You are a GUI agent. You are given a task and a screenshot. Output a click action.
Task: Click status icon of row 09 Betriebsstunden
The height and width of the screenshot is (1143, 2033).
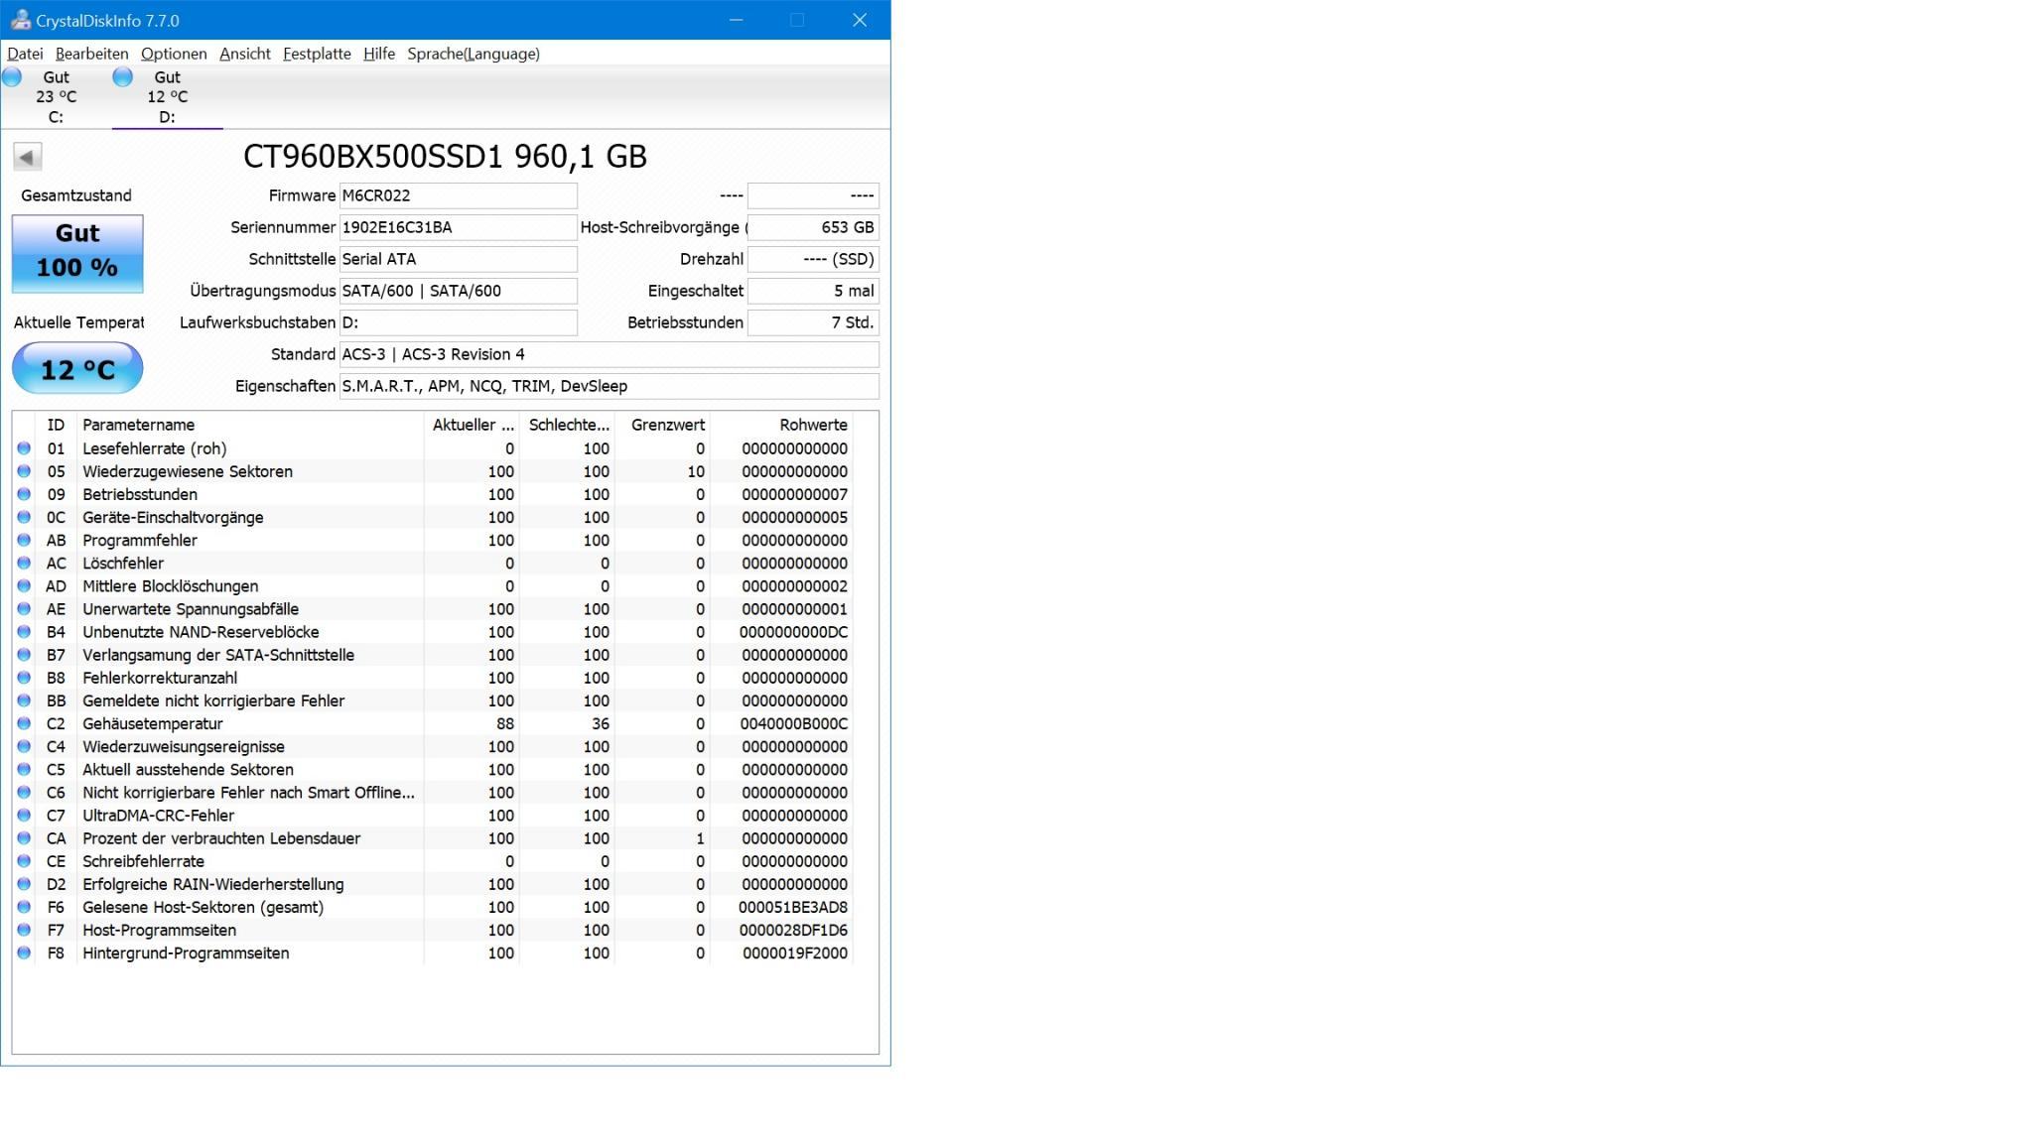coord(24,494)
